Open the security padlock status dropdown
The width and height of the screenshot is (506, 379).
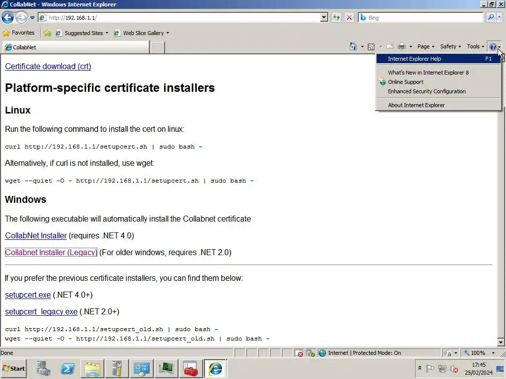(451, 353)
